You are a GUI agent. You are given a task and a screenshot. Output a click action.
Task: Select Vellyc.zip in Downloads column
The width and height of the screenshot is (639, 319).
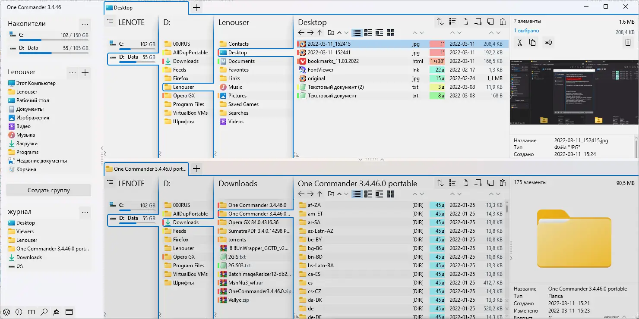(254, 300)
